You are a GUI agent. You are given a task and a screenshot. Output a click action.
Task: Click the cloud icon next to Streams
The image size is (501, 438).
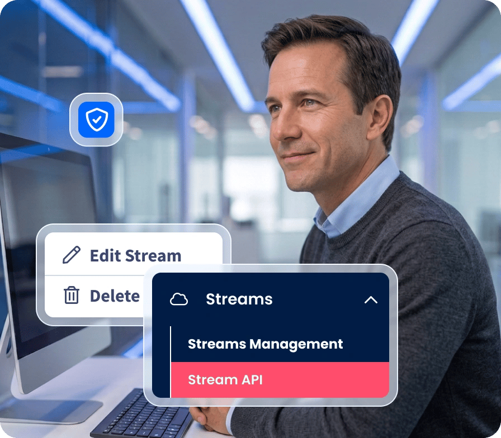point(179,299)
